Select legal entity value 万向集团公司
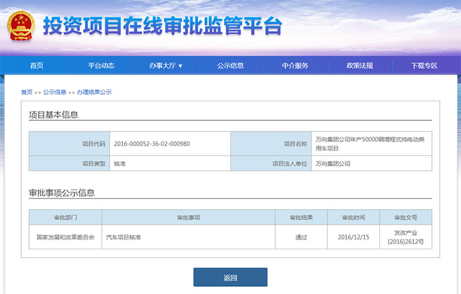Viewport: 461px width, 294px height. pos(333,164)
